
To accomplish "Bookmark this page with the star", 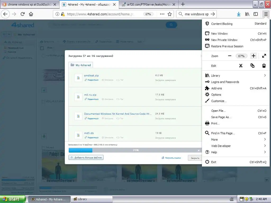I will (x=170, y=14).
